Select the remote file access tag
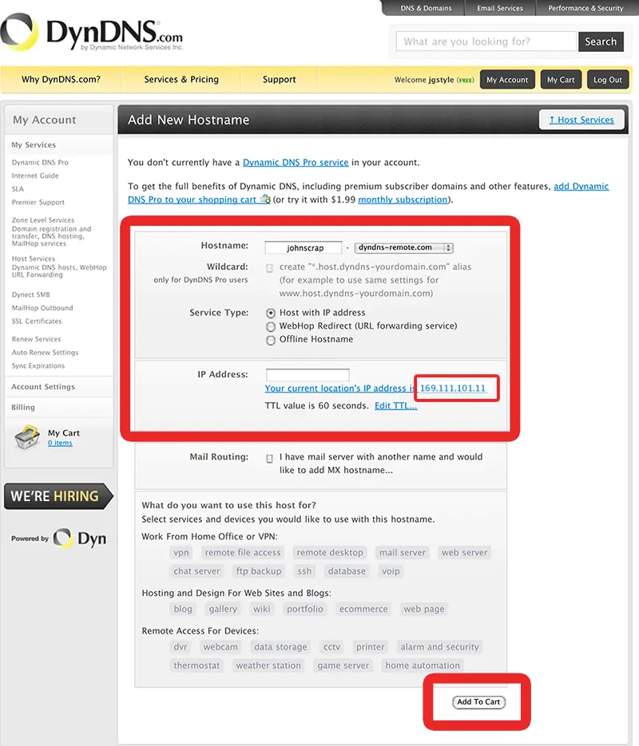 pyautogui.click(x=243, y=552)
